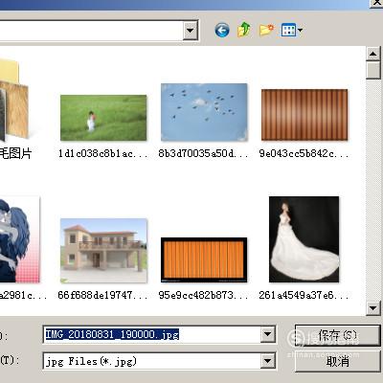
Task: Click the scrollbar down arrow
Action: [372, 308]
